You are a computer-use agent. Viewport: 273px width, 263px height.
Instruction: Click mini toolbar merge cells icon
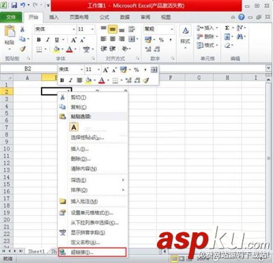pos(154,70)
